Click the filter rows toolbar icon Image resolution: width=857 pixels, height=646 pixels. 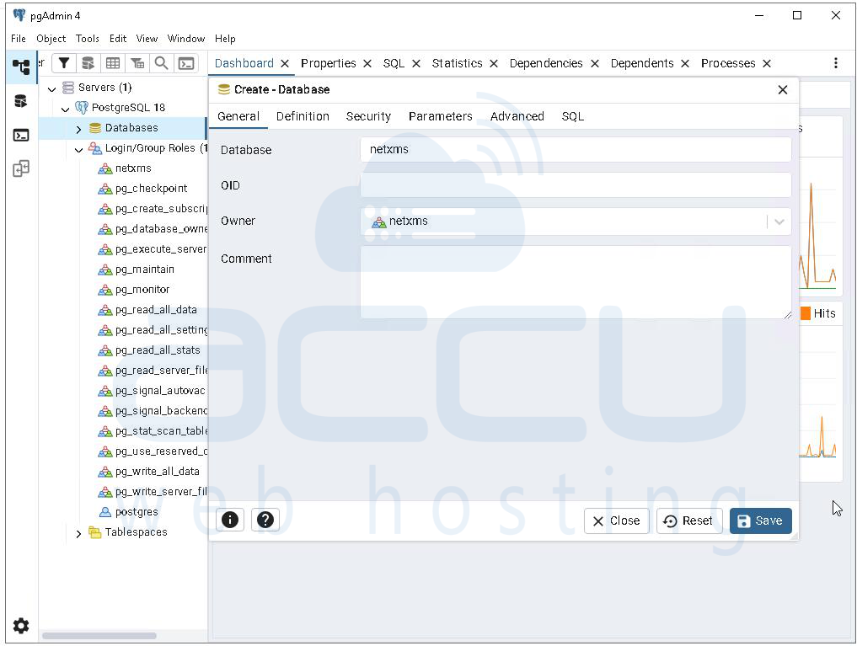(x=64, y=63)
